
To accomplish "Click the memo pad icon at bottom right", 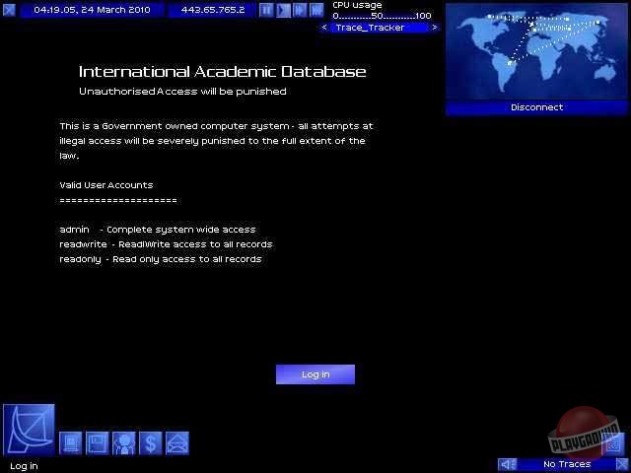I will (613, 442).
